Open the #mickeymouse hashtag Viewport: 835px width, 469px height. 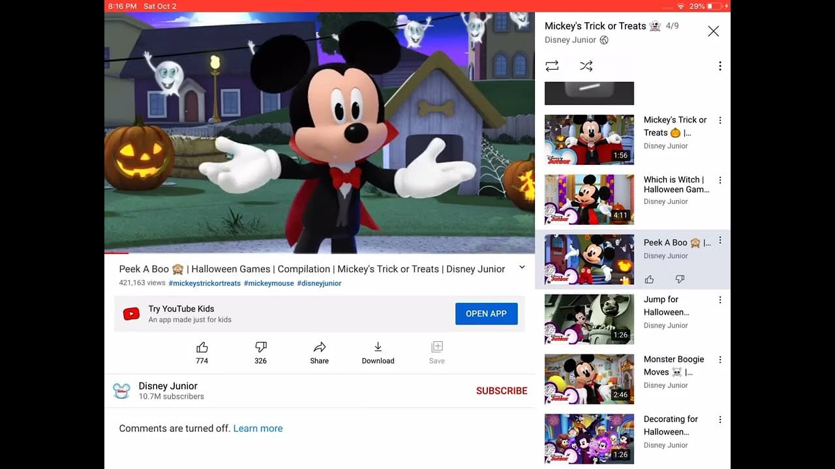click(269, 283)
